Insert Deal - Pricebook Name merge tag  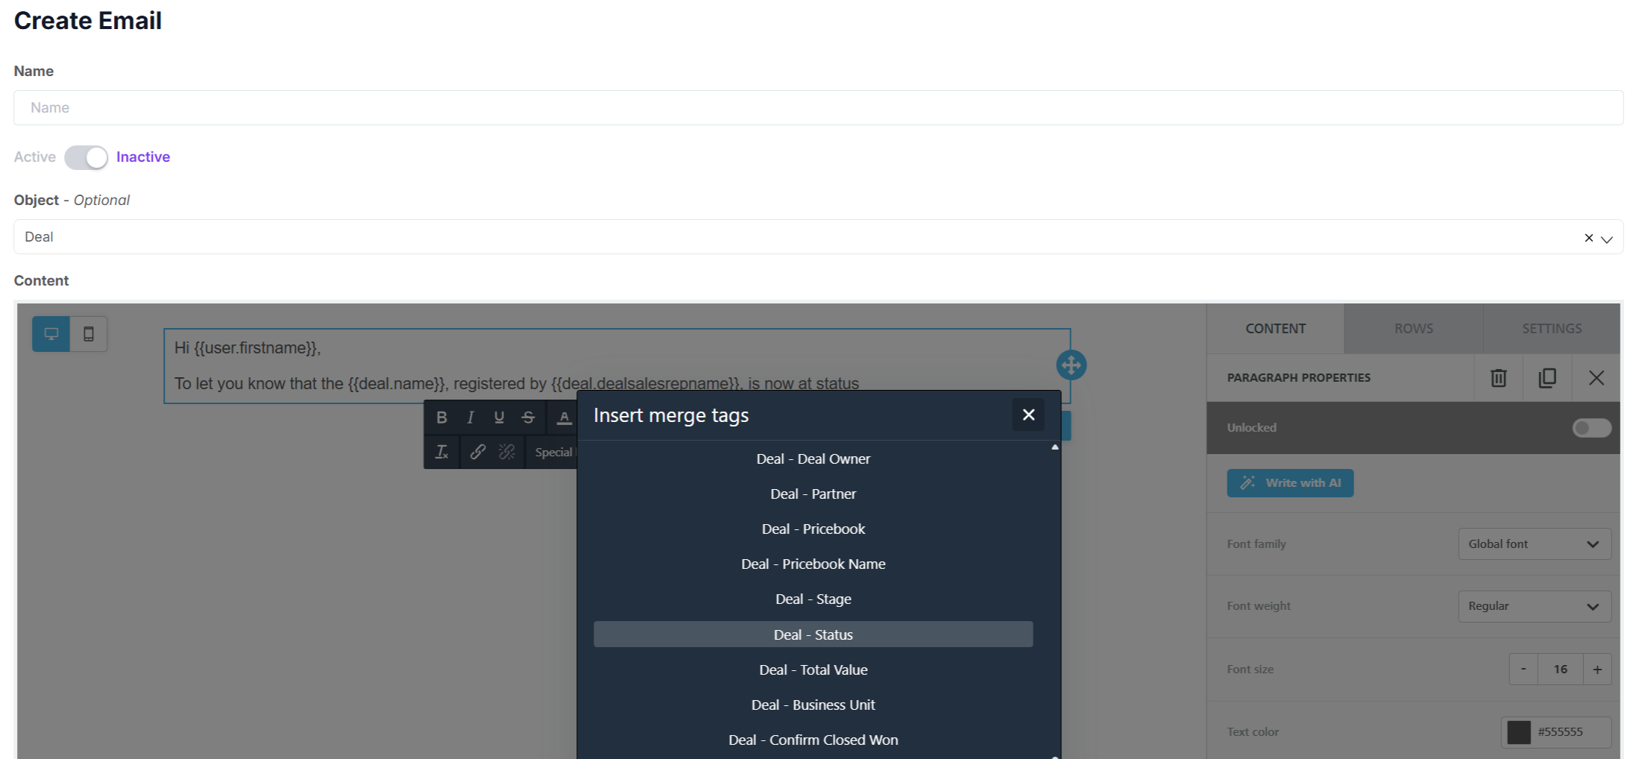813,564
